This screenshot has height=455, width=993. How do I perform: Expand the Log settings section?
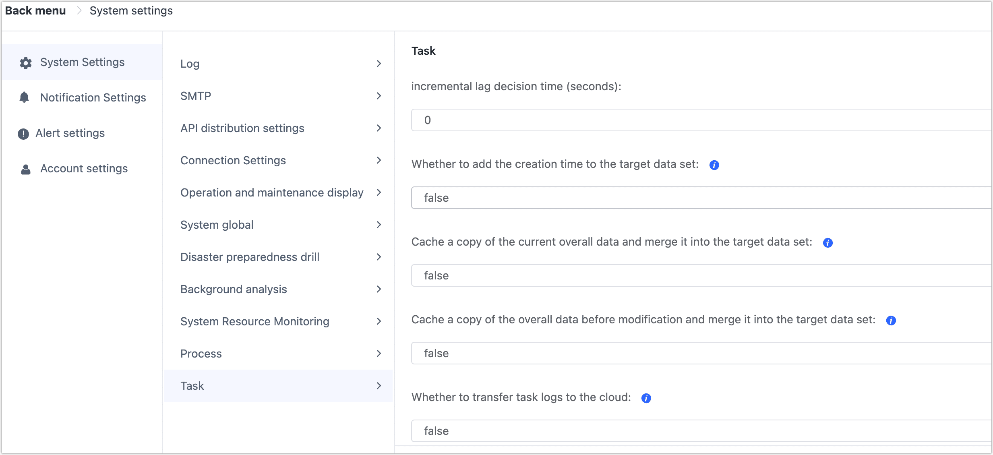coord(278,64)
